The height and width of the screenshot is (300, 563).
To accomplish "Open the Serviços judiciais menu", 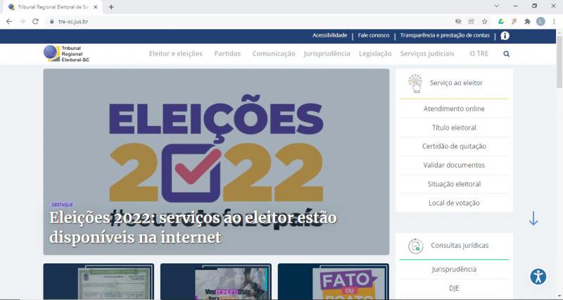I will pyautogui.click(x=427, y=54).
